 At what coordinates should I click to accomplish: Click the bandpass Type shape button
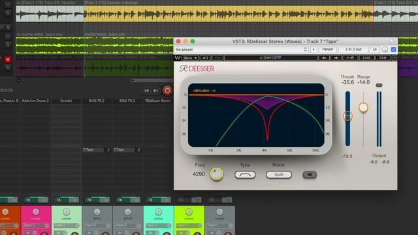coord(245,175)
